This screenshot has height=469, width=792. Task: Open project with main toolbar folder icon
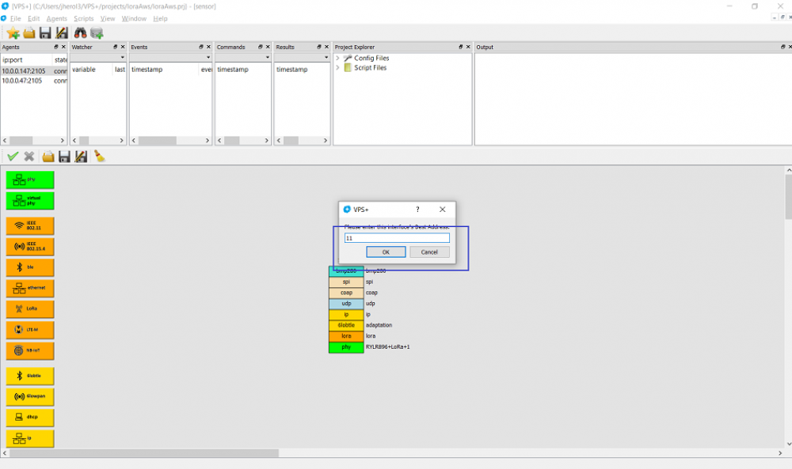click(29, 33)
